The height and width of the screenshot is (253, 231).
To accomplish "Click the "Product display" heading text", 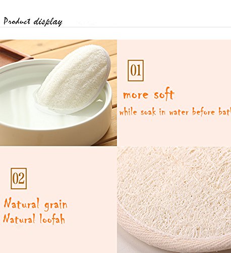I will 33,22.
